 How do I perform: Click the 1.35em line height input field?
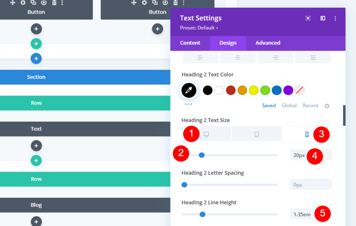(311, 214)
